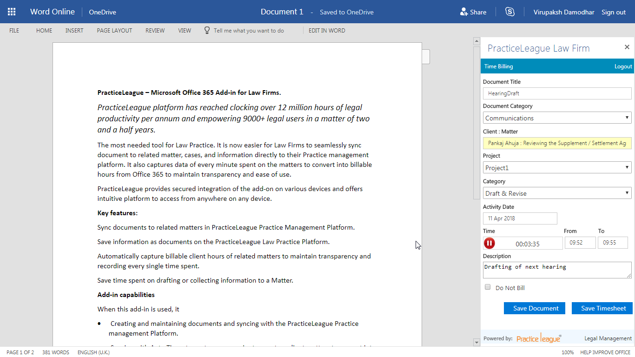Screen dimensions: 635x357
Task: Click the Save Document button
Action: click(535, 308)
